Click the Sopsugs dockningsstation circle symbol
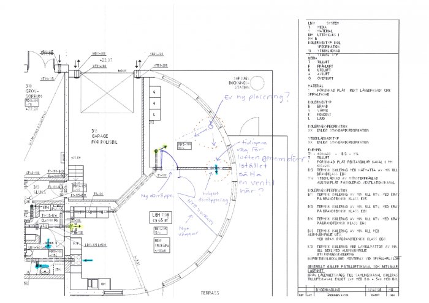Viewport: 429px width, 303px height. pyautogui.click(x=257, y=83)
